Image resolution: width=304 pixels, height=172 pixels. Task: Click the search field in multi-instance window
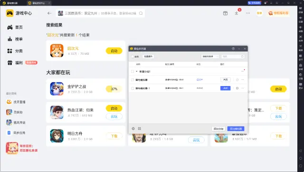pos(233,57)
